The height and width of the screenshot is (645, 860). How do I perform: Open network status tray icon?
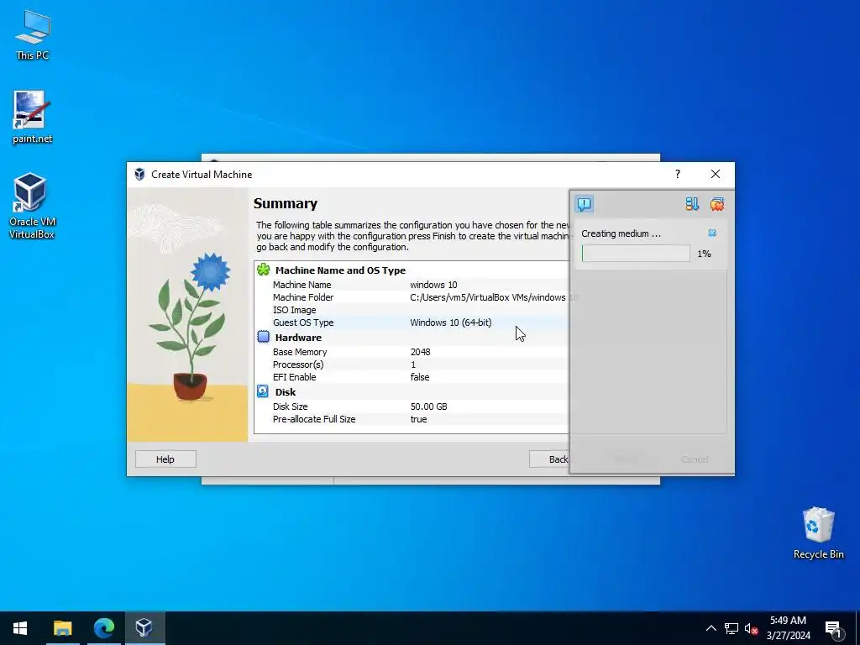tap(732, 628)
